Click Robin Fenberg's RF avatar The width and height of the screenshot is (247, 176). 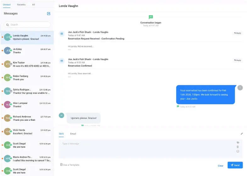click(x=8, y=78)
